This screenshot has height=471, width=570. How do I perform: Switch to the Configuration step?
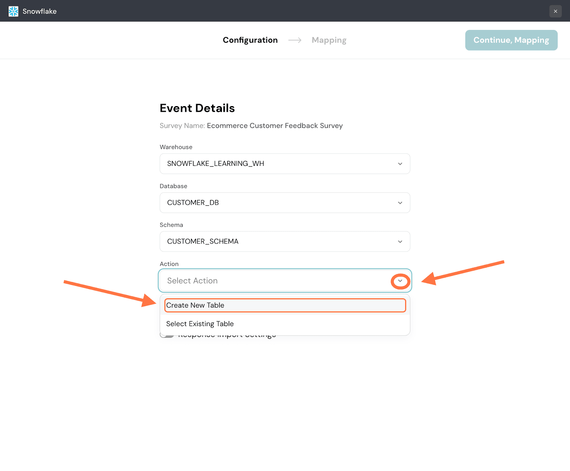pos(250,40)
